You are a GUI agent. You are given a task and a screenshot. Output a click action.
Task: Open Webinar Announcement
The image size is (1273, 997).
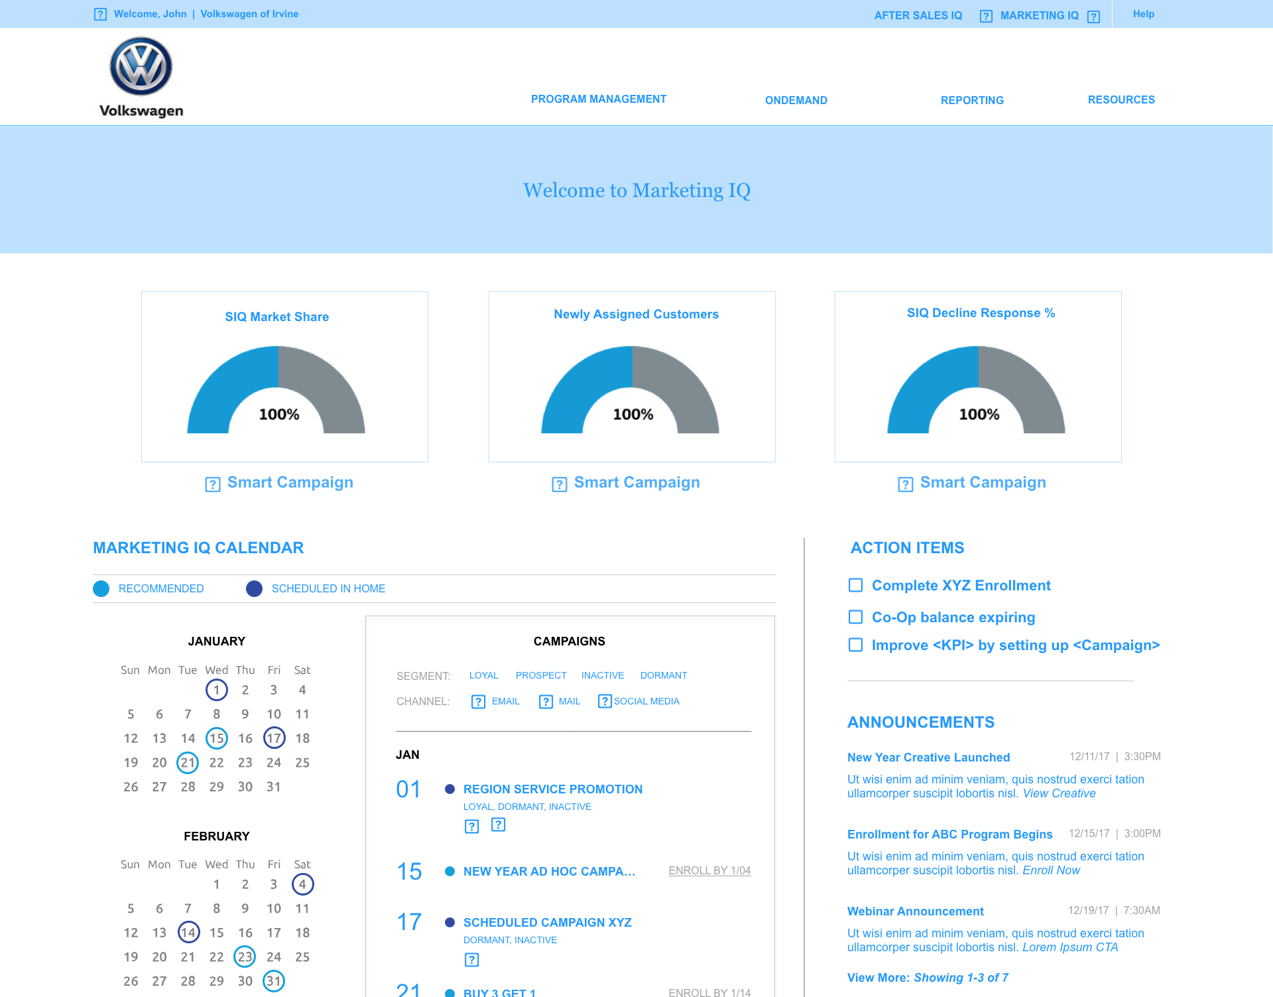[915, 911]
